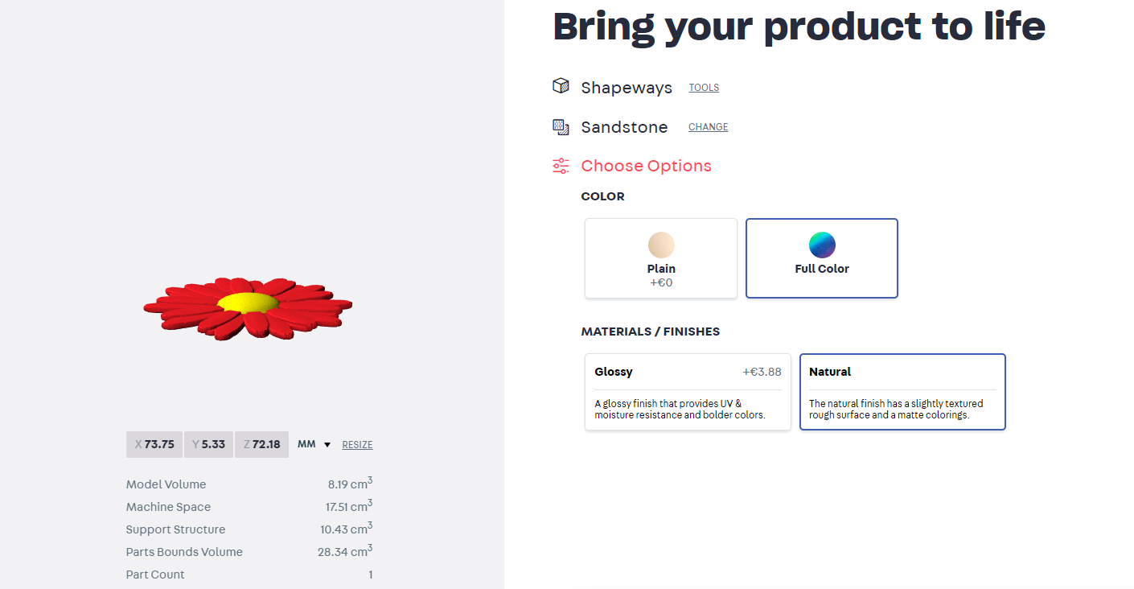Click the Choose Options sliders icon
This screenshot has width=1134, height=589.
[x=561, y=166]
